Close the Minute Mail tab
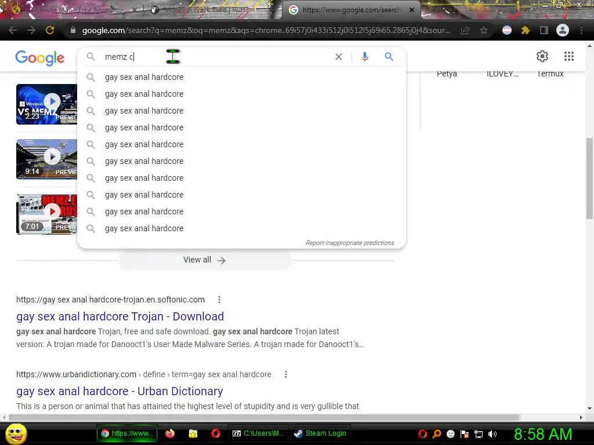 coord(135,10)
